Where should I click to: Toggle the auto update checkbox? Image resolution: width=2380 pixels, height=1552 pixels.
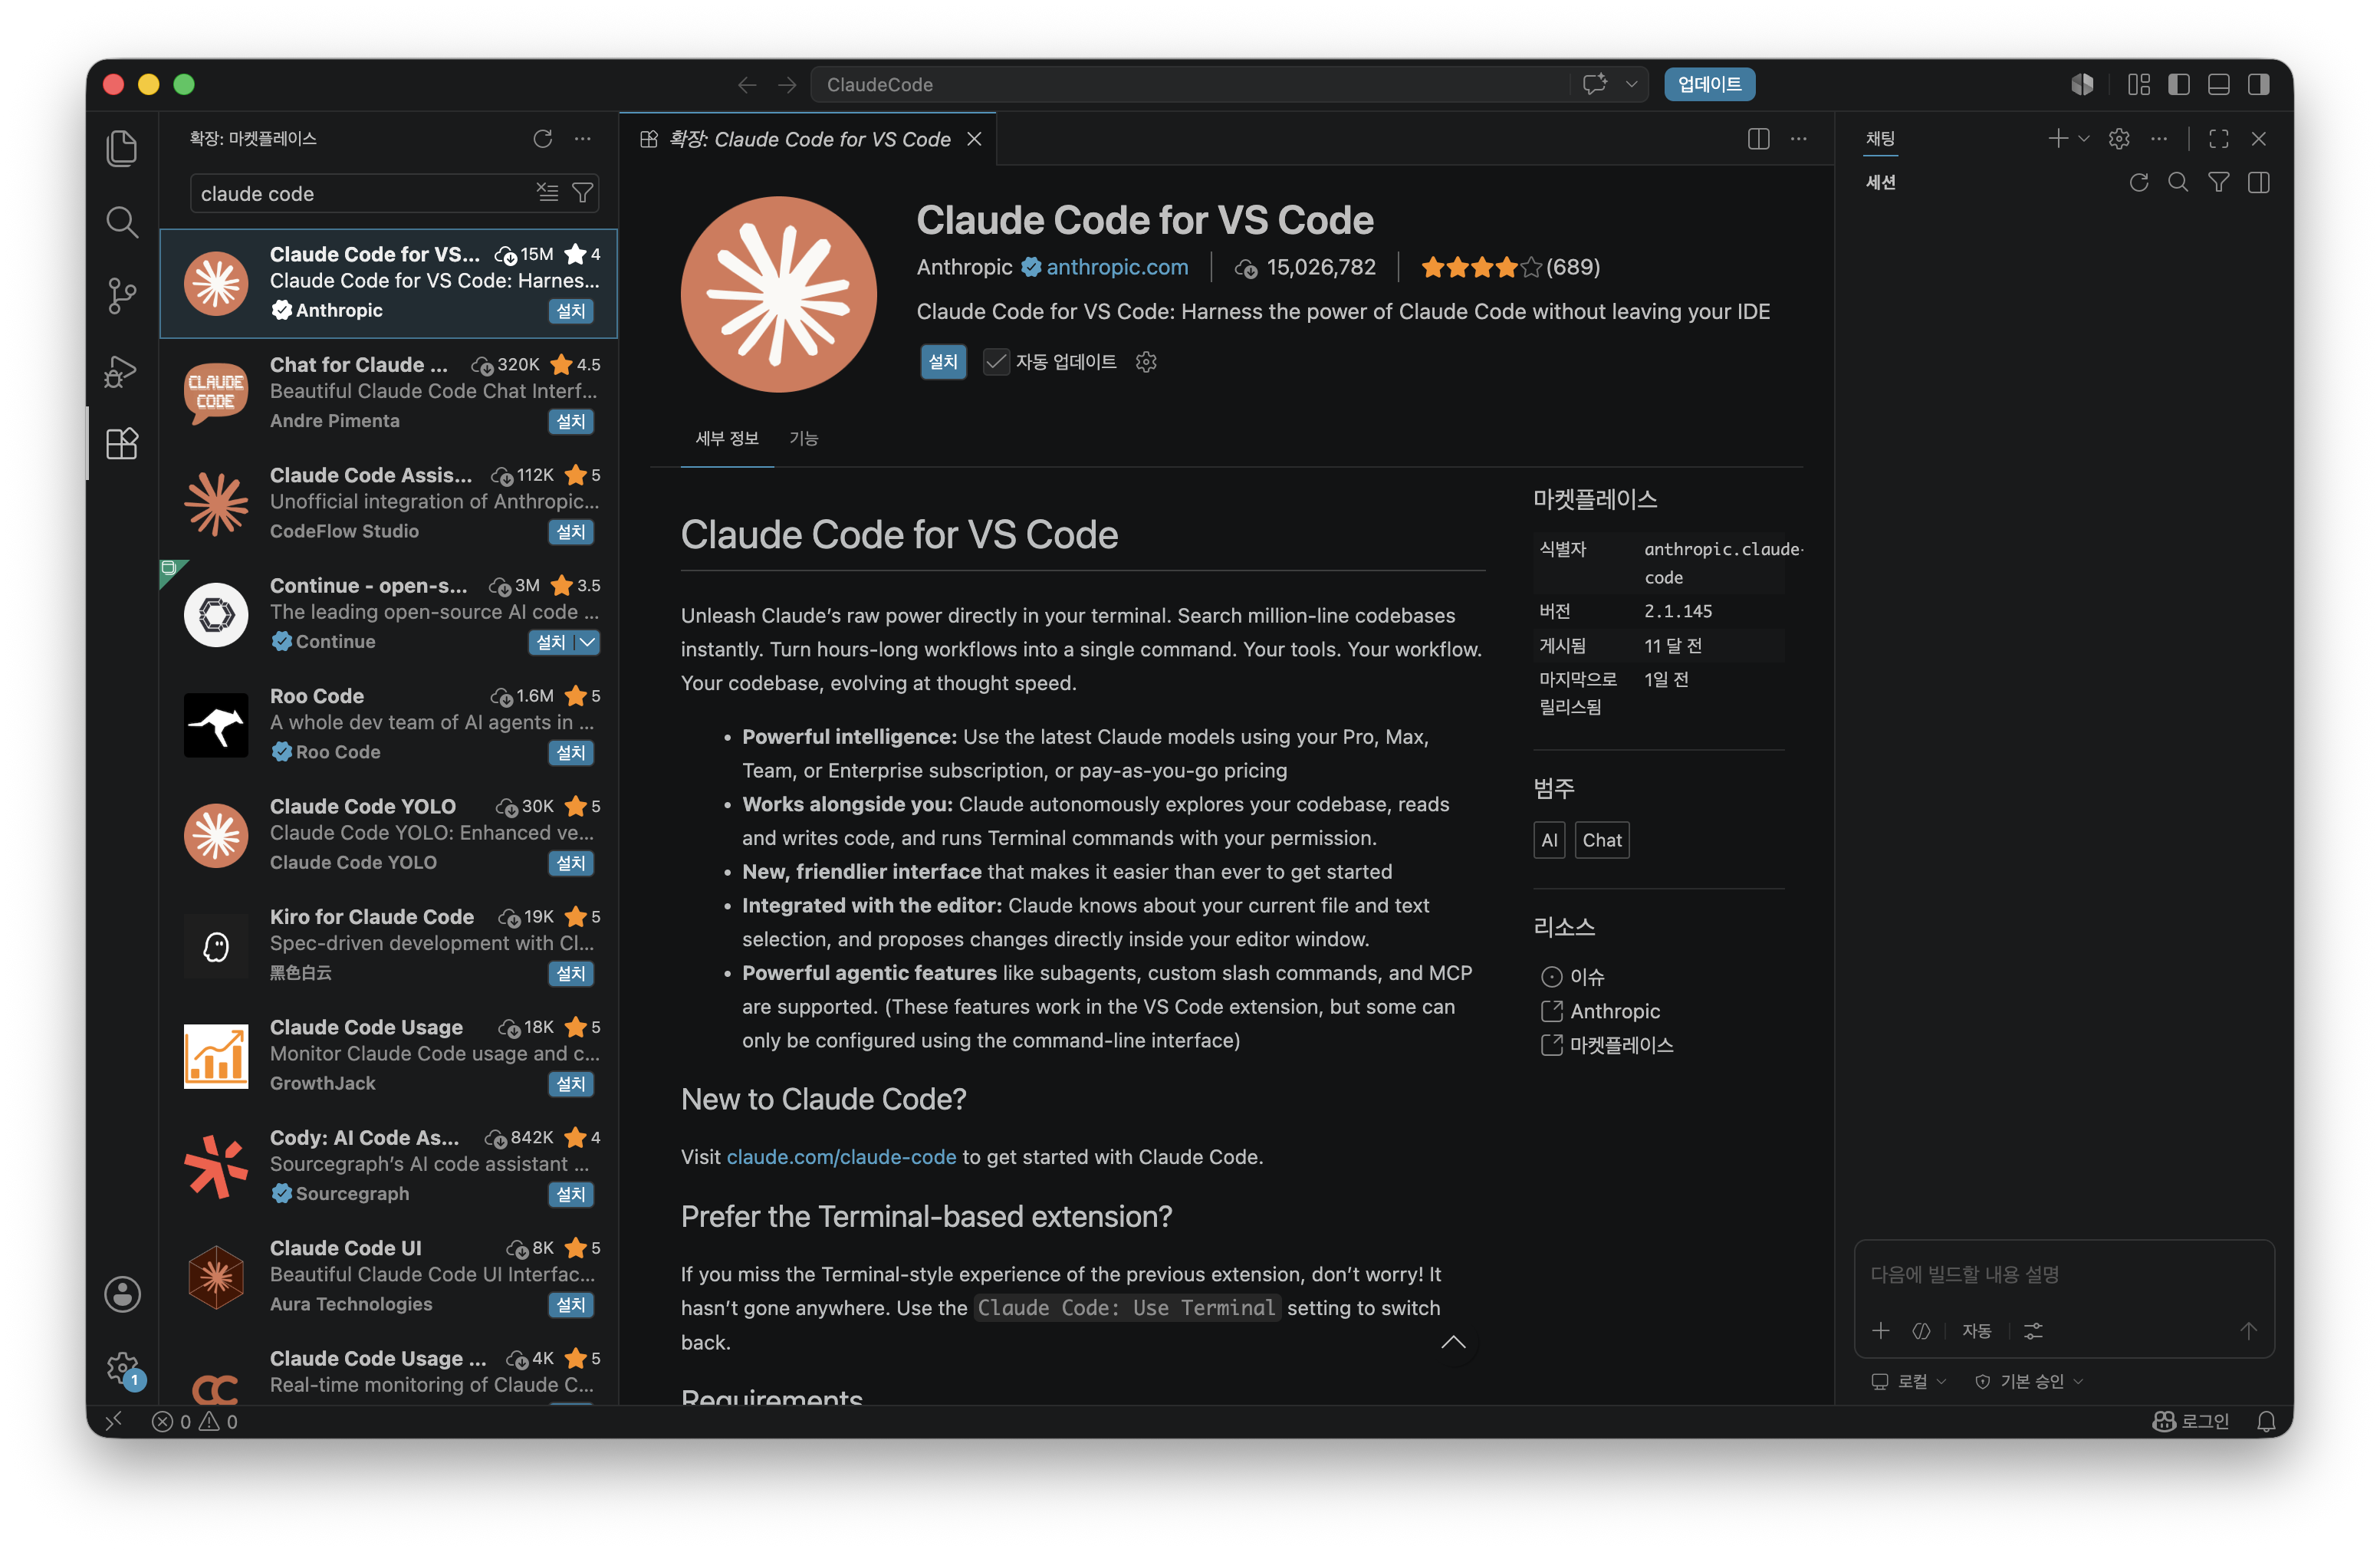pyautogui.click(x=996, y=362)
